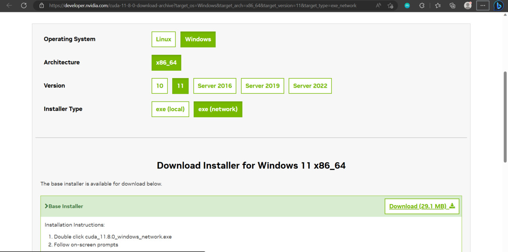This screenshot has height=252, width=508.
Task: Click 'Double click cuda_11.8.0_windows_network.exe' instruction line
Action: 113,237
